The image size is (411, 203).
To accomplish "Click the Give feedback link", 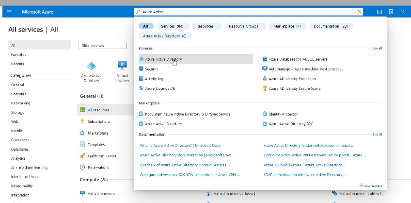I will 371,186.
